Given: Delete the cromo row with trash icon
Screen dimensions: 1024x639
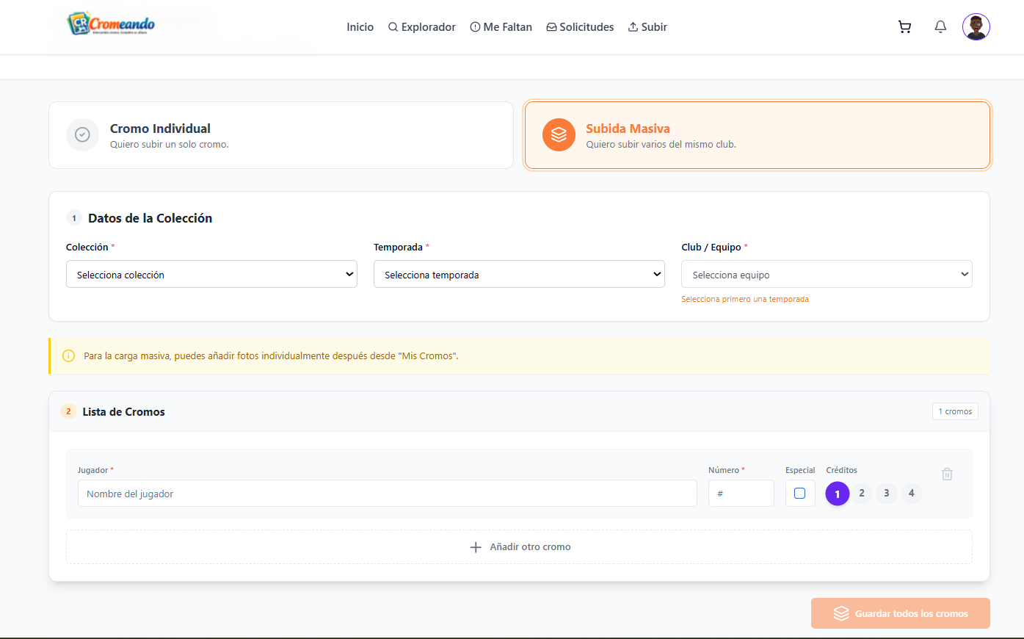Looking at the screenshot, I should click(947, 474).
